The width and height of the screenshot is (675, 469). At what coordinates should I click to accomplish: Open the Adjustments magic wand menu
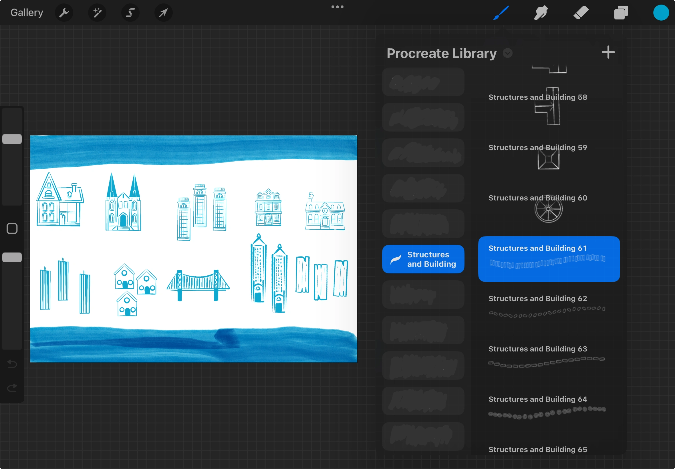tap(97, 13)
